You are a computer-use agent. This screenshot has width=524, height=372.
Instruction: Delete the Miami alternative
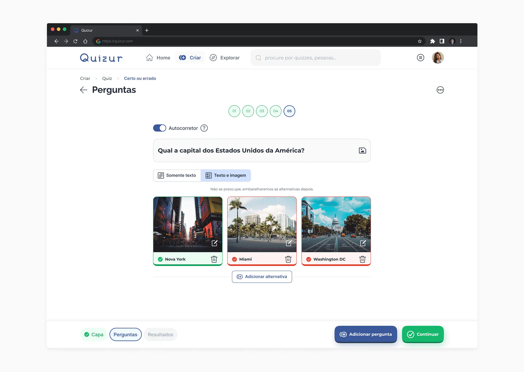click(x=288, y=259)
